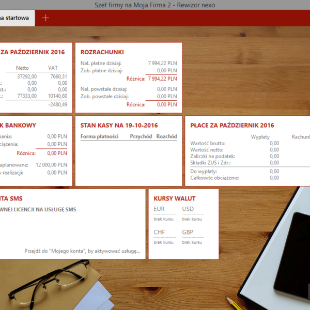Image resolution: width=310 pixels, height=310 pixels.
Task: Click the VAT value 10140,80
Action: pyautogui.click(x=57, y=96)
